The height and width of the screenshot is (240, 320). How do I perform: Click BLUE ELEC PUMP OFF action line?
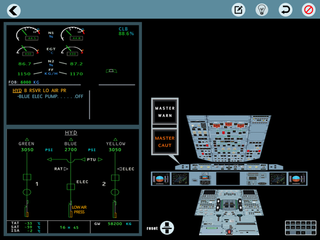click(50, 97)
